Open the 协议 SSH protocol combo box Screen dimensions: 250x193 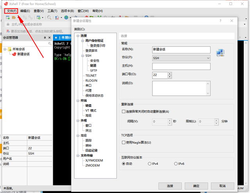coord(181,58)
